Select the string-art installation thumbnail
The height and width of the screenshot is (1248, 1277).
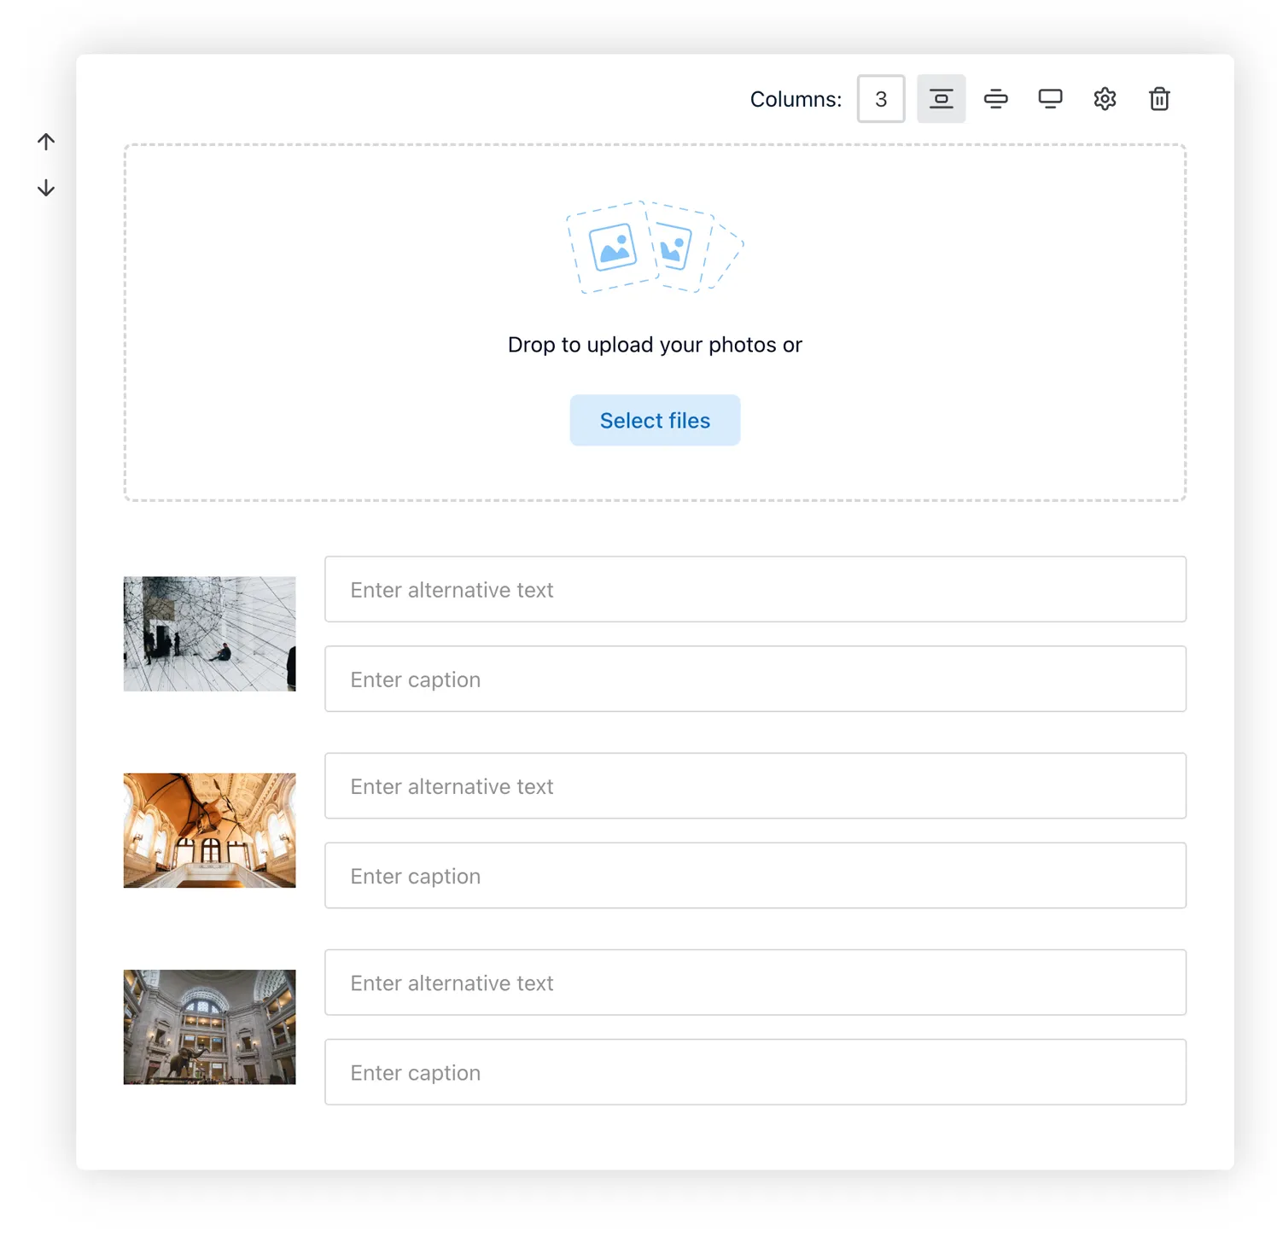point(208,633)
